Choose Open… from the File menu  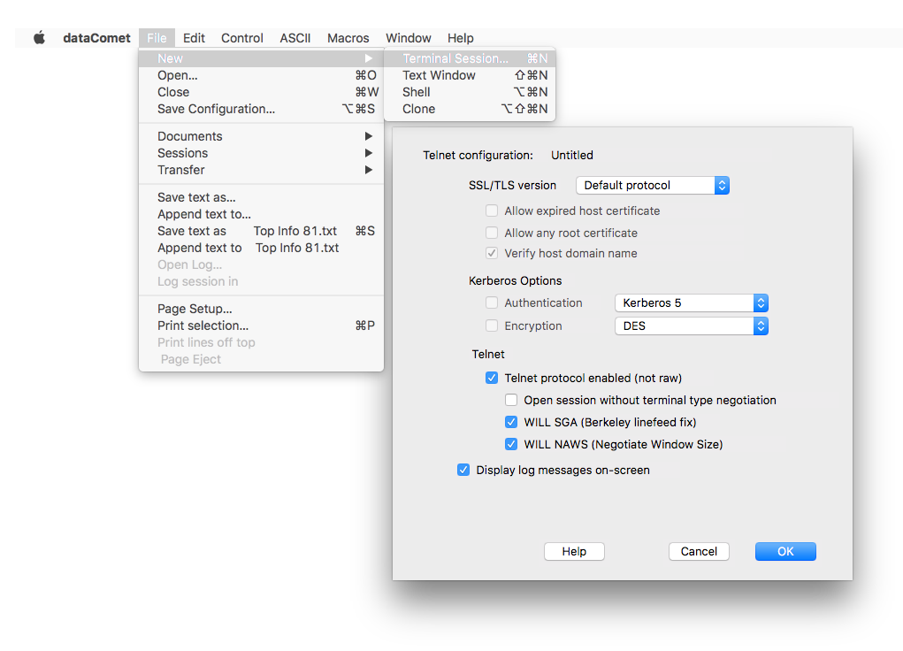(x=262, y=75)
